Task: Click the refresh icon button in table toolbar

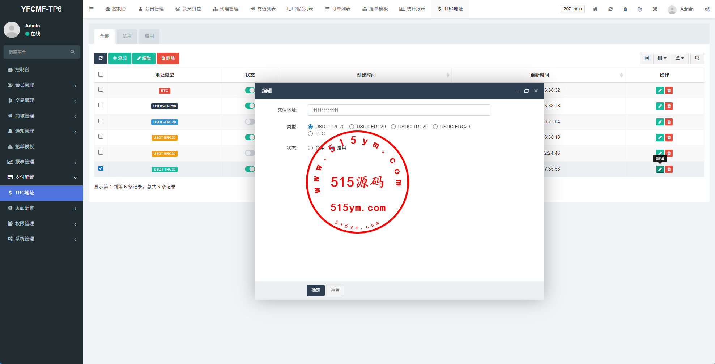Action: pyautogui.click(x=100, y=58)
